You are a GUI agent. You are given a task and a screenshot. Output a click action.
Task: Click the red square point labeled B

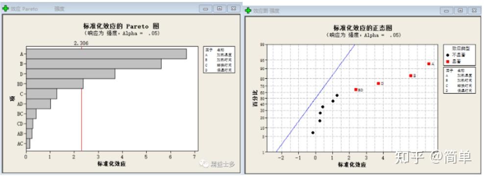coord(411,76)
